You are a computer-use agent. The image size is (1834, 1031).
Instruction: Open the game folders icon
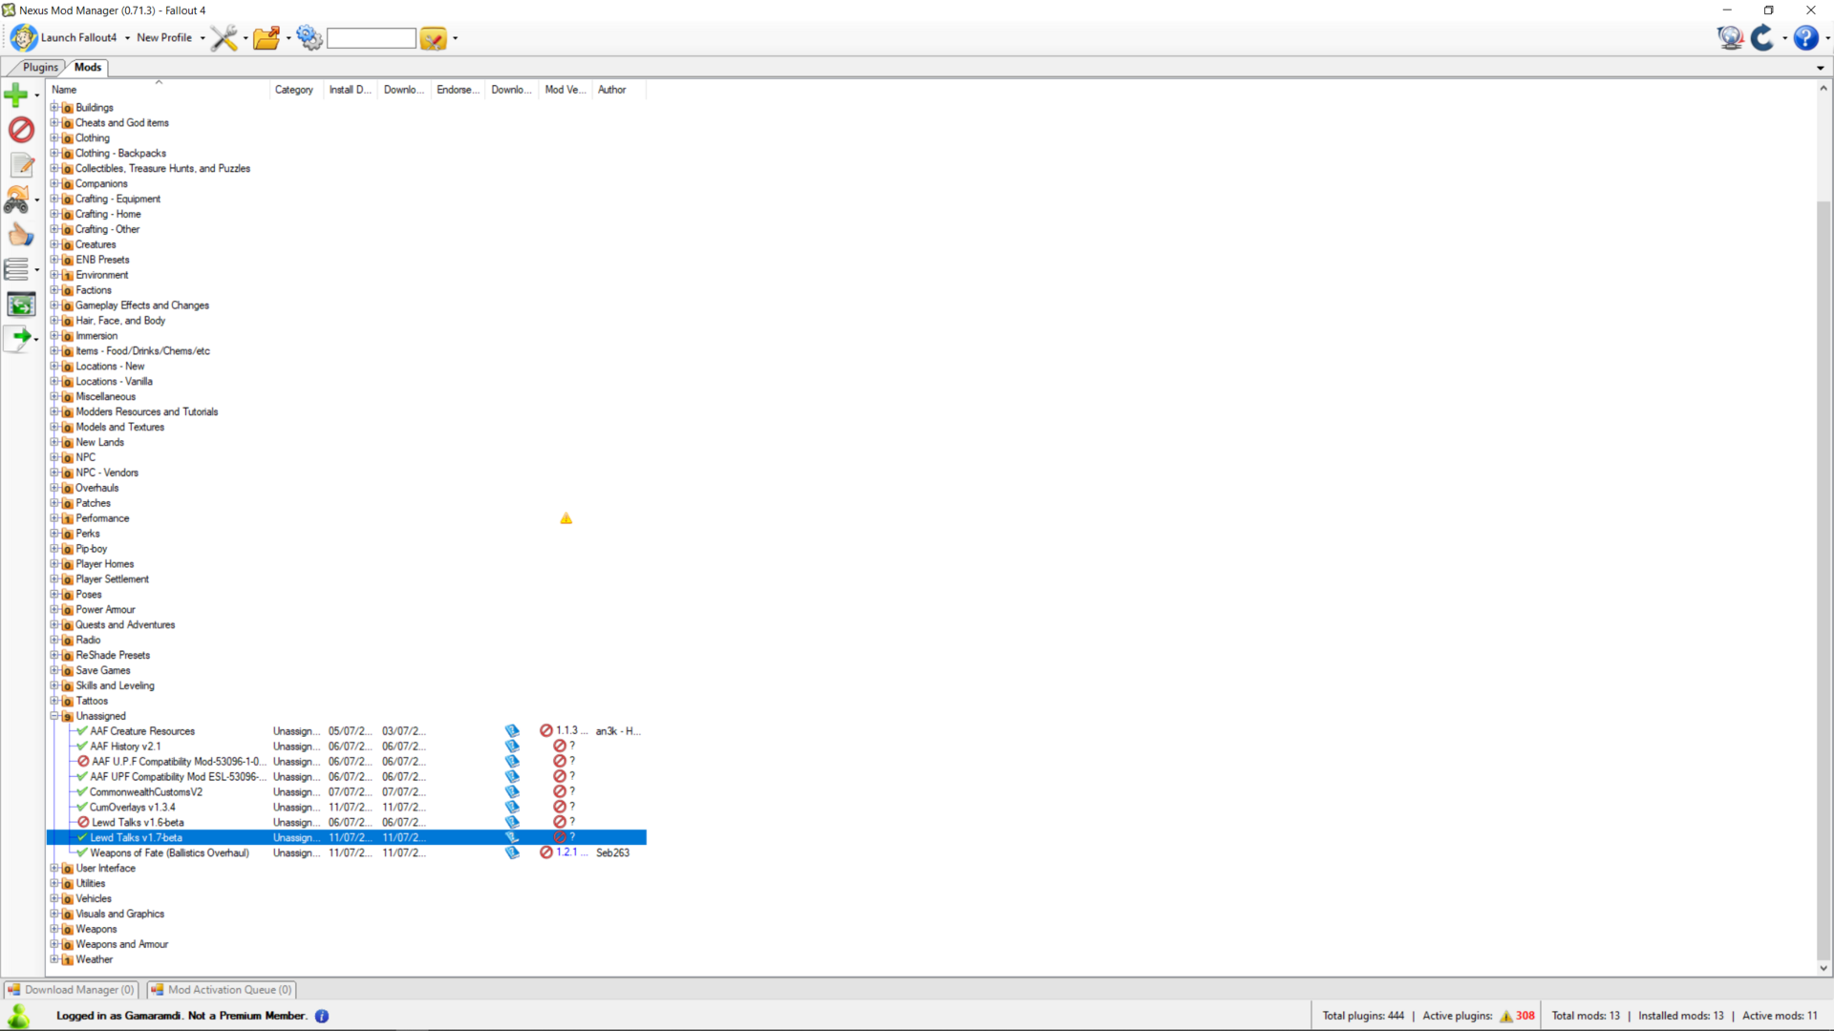[267, 38]
